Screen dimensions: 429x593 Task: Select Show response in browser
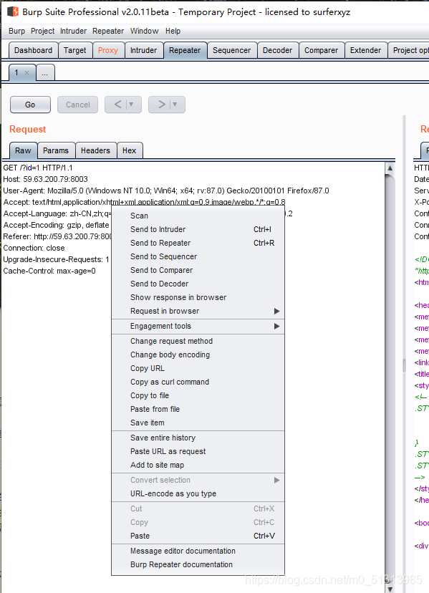pos(198,297)
